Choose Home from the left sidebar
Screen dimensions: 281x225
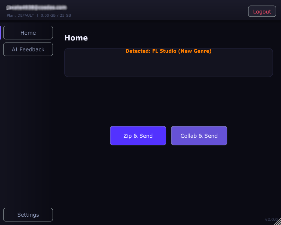(28, 32)
